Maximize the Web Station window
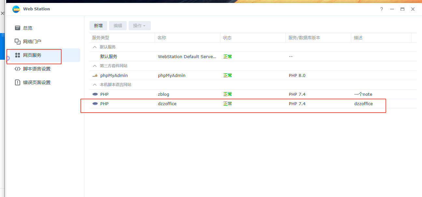The height and width of the screenshot is (197, 422). click(x=402, y=9)
